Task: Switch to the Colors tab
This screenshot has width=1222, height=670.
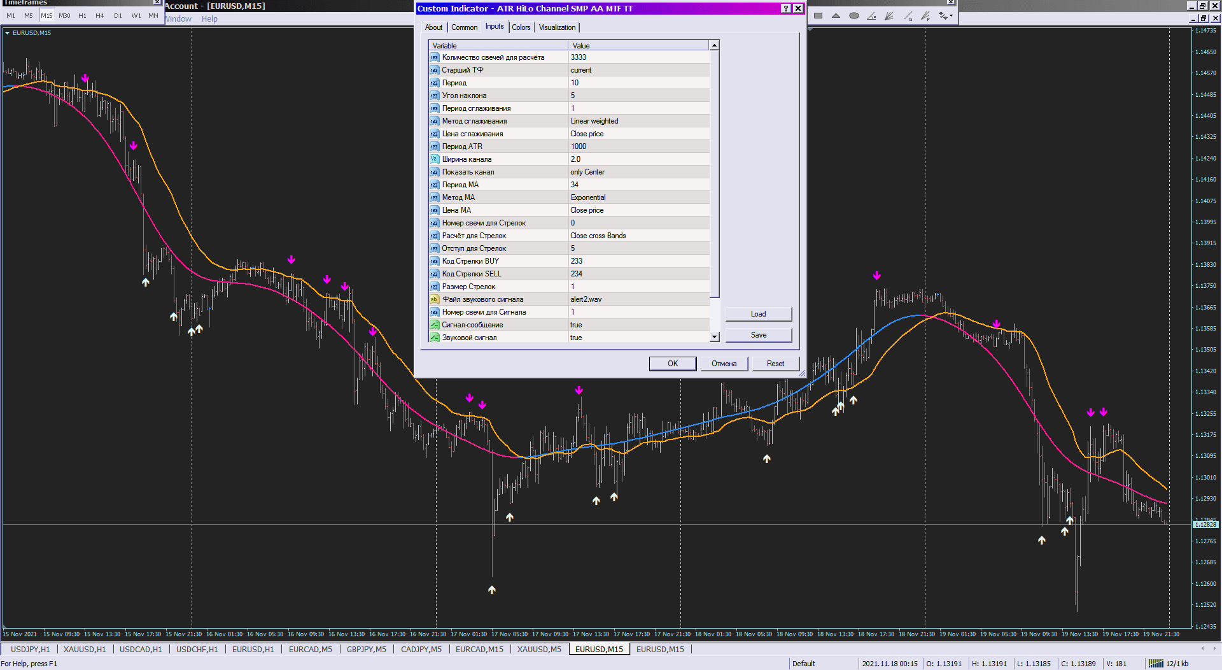Action: tap(521, 27)
